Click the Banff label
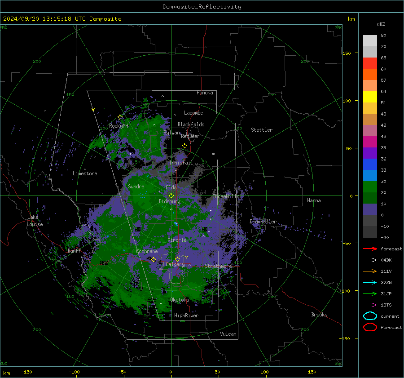 [74, 251]
